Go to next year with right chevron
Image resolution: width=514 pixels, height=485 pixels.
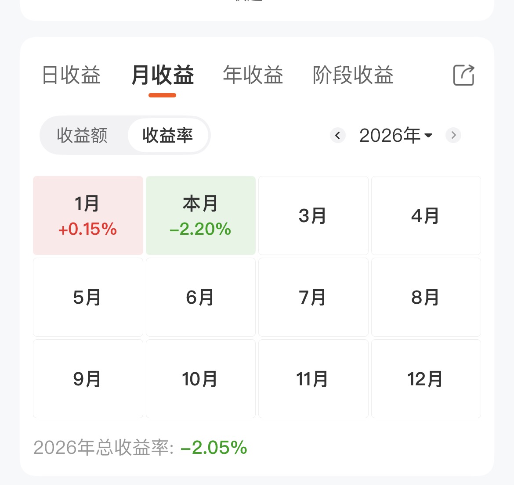tap(453, 135)
